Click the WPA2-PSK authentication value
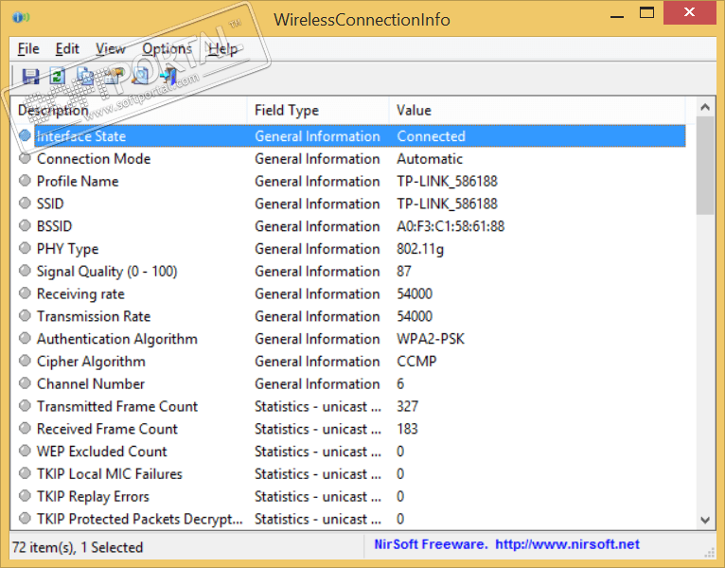725x568 pixels. pyautogui.click(x=431, y=339)
